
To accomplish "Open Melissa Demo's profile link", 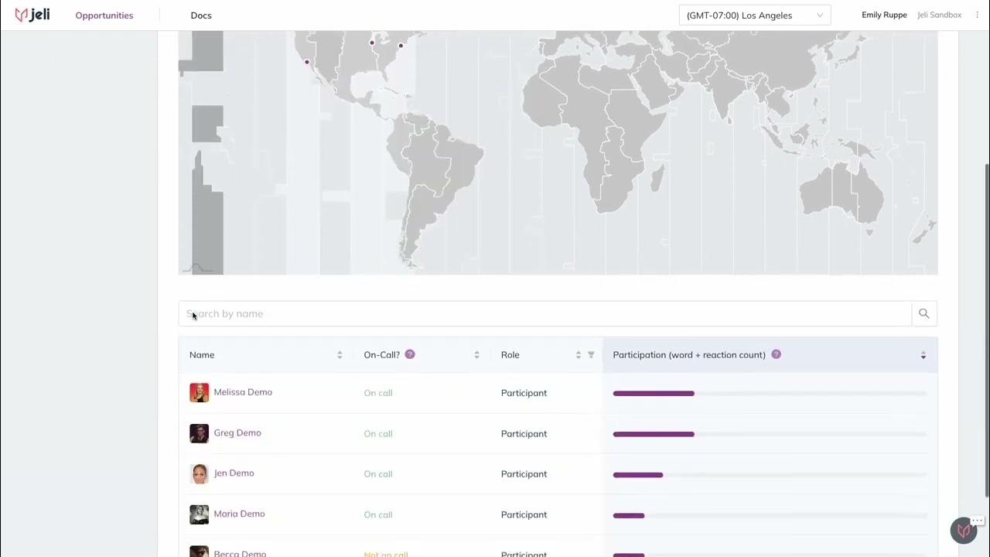I will pos(243,392).
